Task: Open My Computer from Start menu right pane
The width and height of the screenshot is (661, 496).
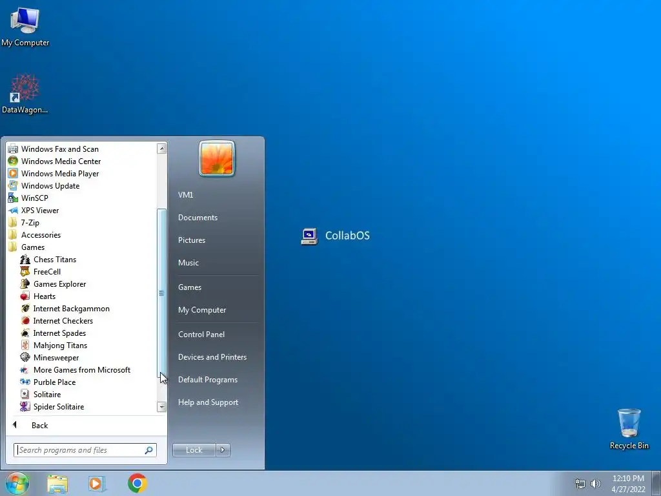Action: coord(202,309)
